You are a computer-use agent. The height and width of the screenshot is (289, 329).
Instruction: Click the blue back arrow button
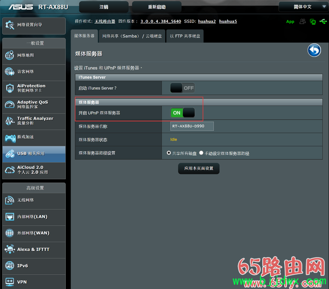click(x=314, y=50)
